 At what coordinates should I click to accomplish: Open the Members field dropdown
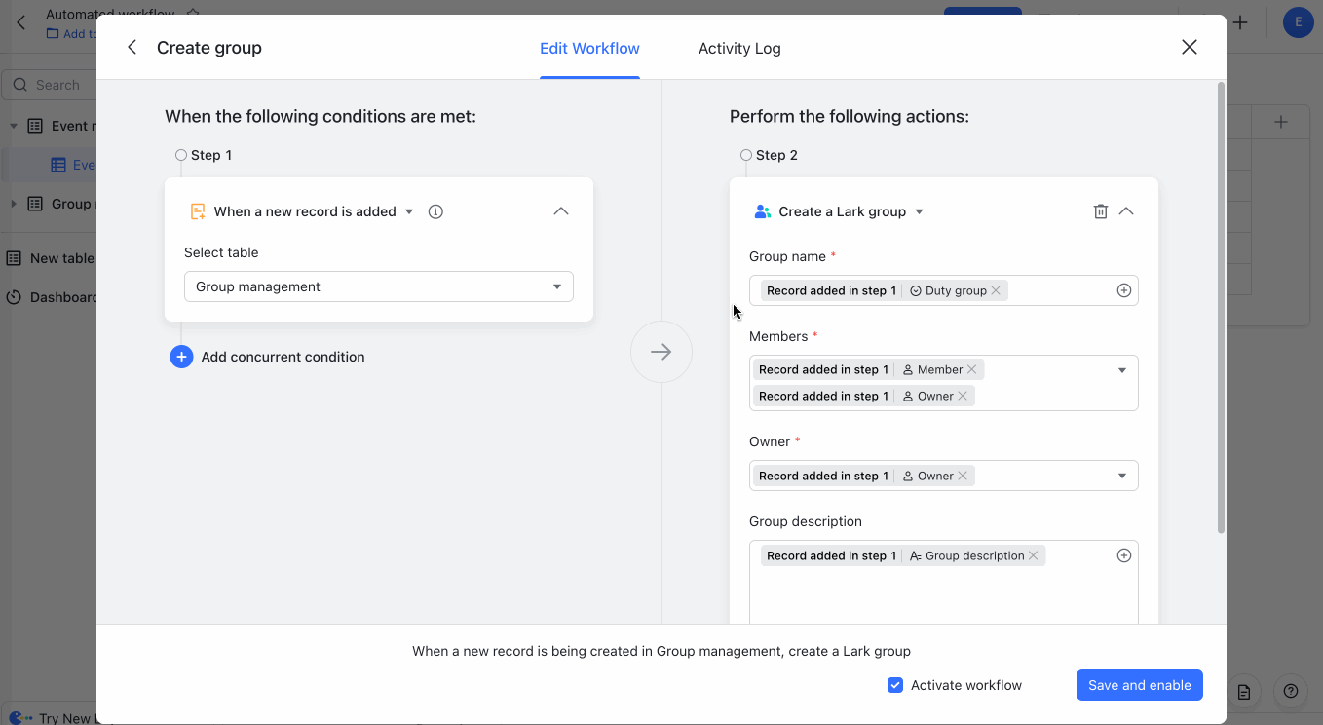click(x=1121, y=369)
